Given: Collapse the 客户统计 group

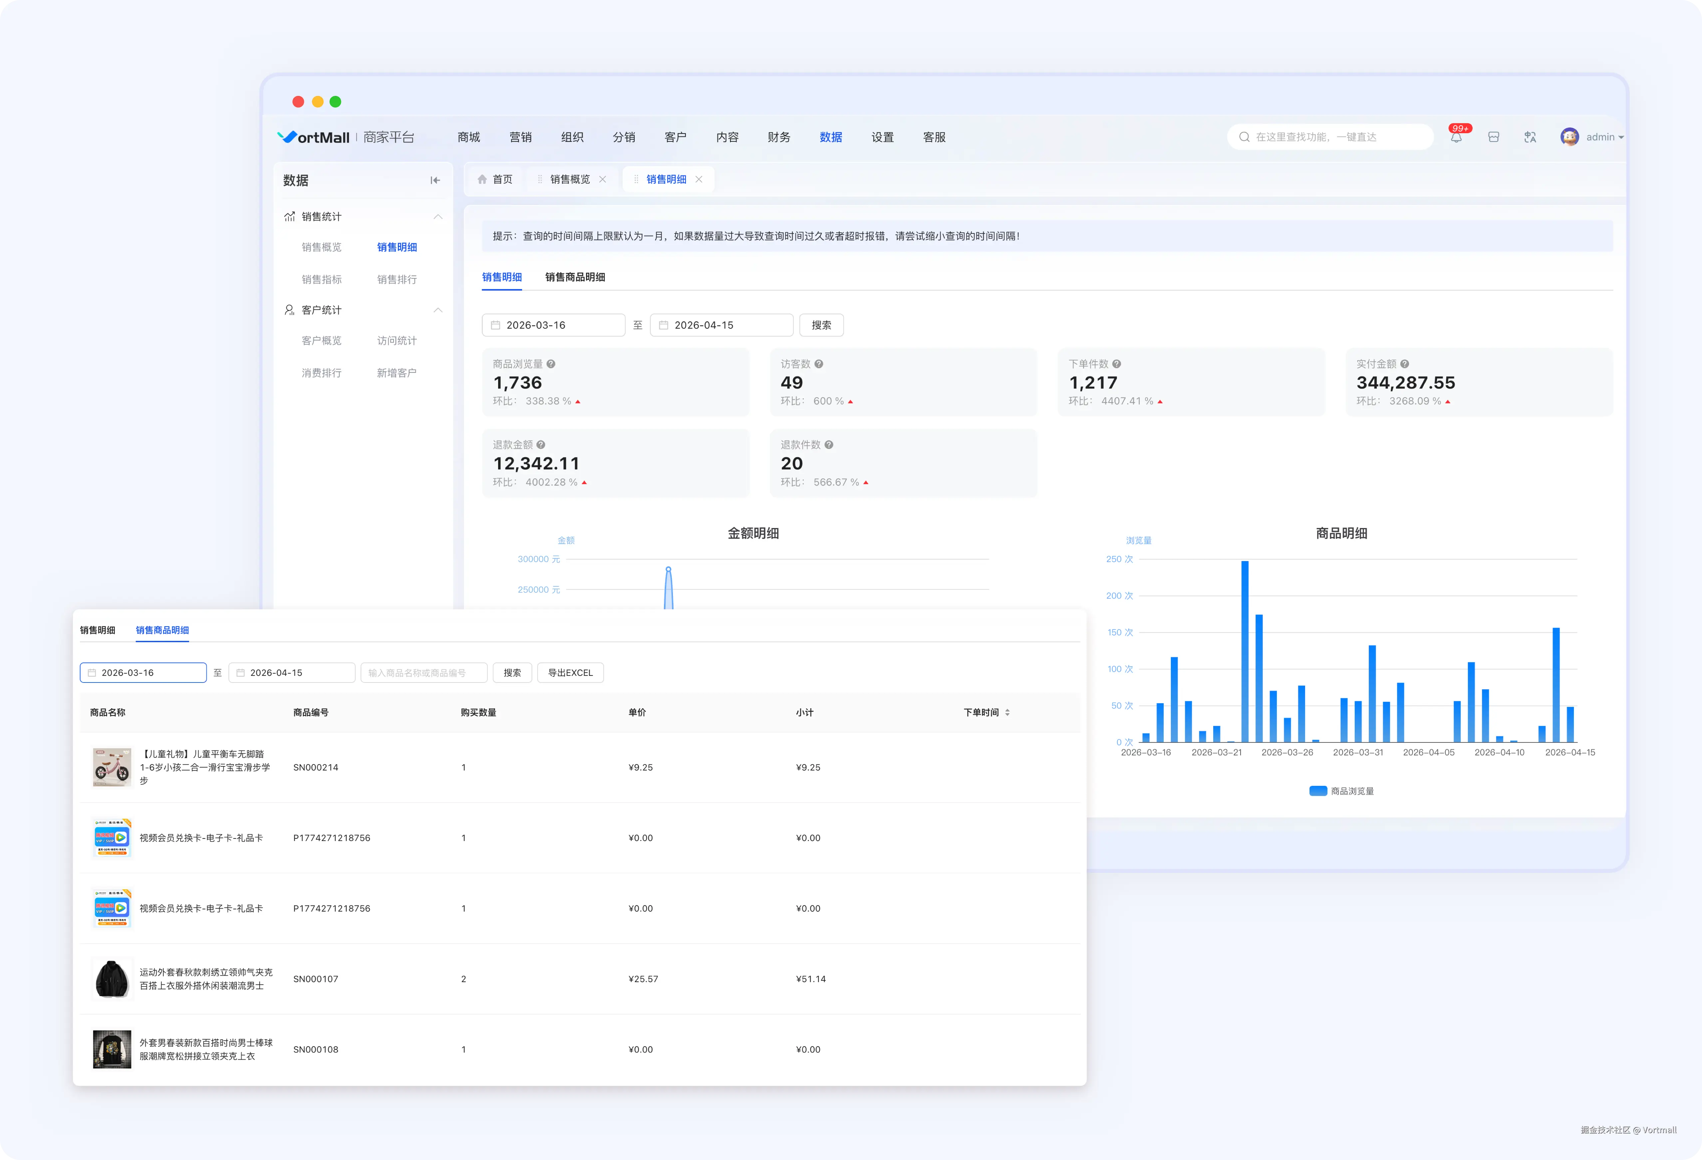Looking at the screenshot, I should coord(438,311).
